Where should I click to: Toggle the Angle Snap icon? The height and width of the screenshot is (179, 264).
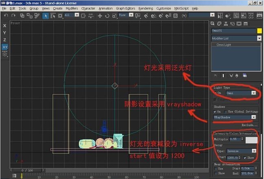[153, 16]
